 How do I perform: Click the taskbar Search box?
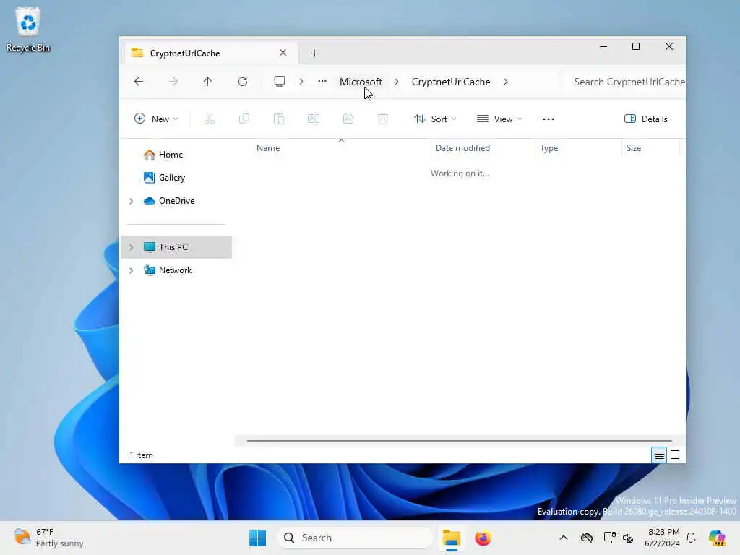[355, 538]
